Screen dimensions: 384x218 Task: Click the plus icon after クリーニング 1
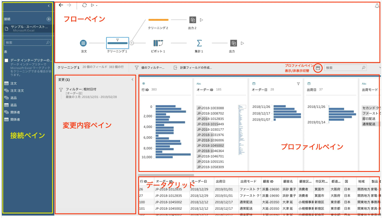(x=131, y=43)
